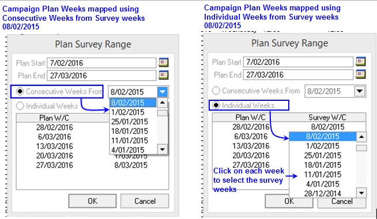Select right Individual Weeks radio button
Image resolution: width=377 pixels, height=219 pixels.
click(216, 105)
